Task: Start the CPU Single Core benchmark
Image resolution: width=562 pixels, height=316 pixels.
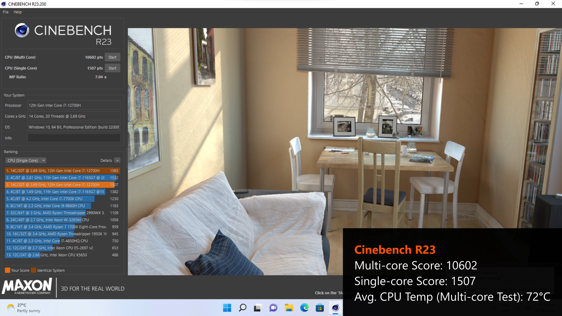Action: coord(112,68)
